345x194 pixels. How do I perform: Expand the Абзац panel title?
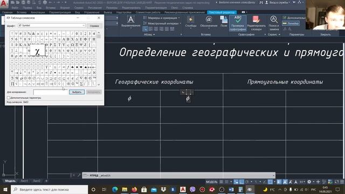[x=149, y=34]
